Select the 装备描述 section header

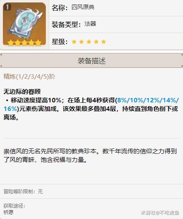pos(91,60)
